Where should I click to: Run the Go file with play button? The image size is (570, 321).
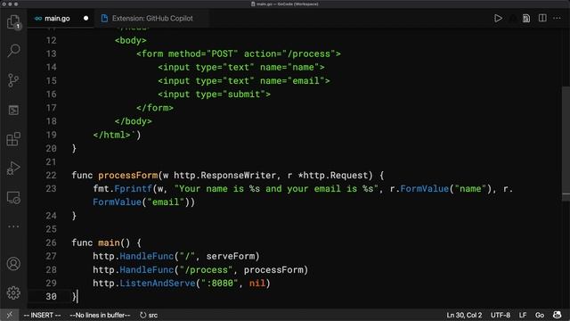pos(498,18)
